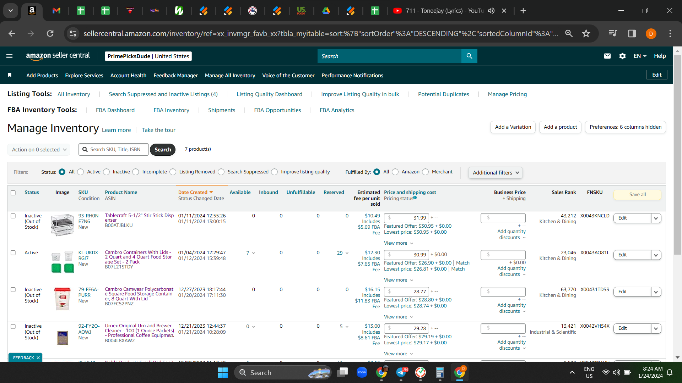
Task: Open a new browser tab
Action: (x=523, y=11)
